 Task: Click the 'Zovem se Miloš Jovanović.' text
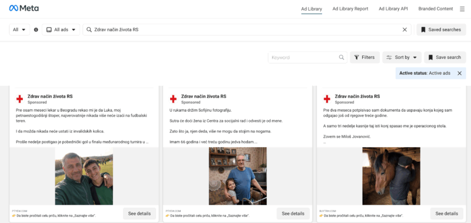[347, 137]
